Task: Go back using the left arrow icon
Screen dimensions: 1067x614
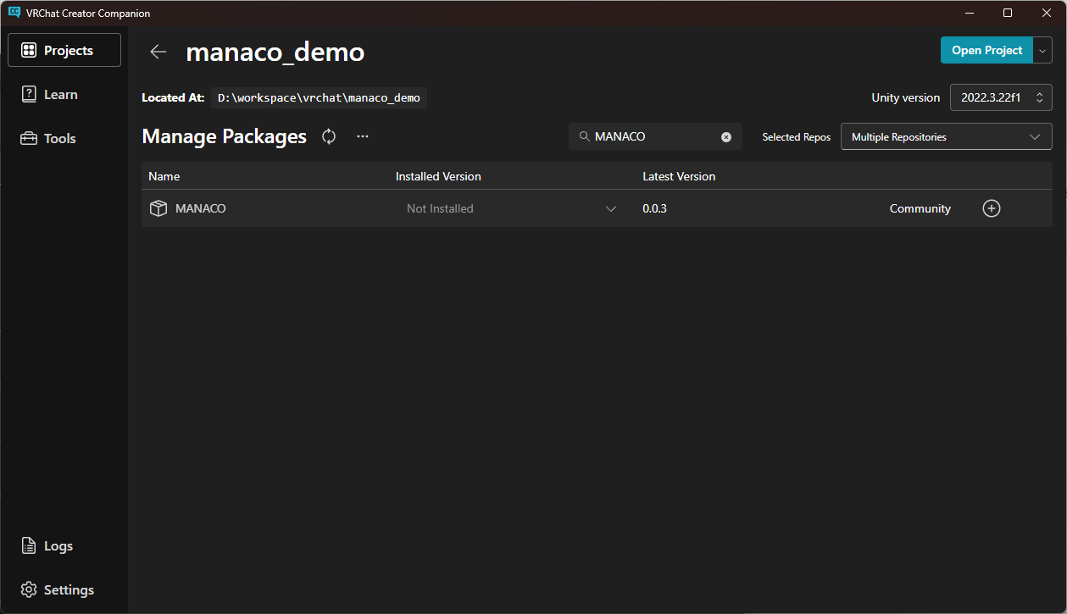Action: coord(158,52)
